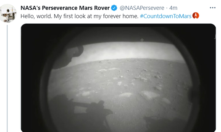Open the tweet's 4m timestamp
Viewport: 221px width, 132px height.
pos(173,8)
